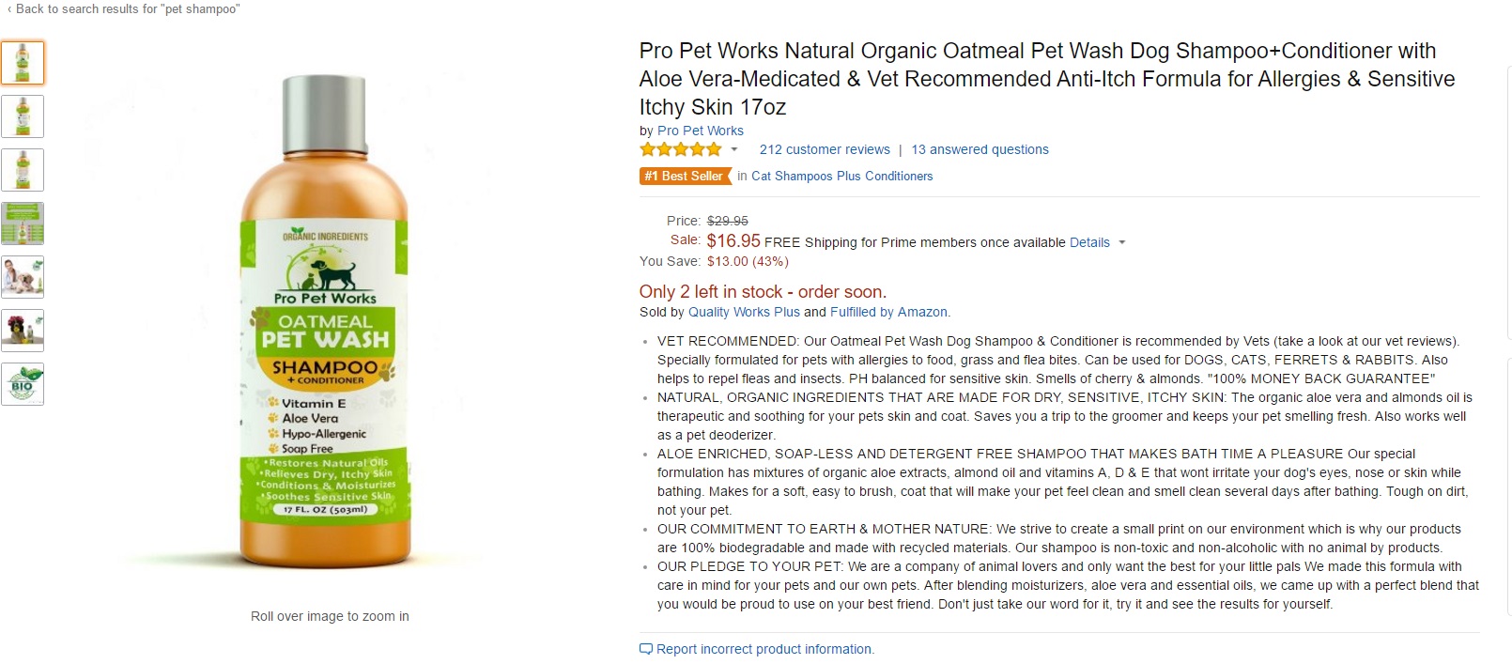Expand the star rating breakdown arrow
The width and height of the screenshot is (1512, 664).
(734, 150)
